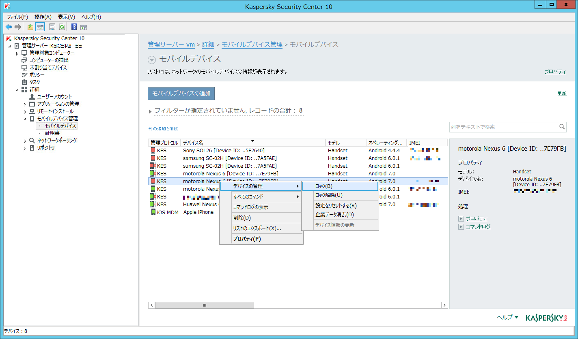Click the プロパティ link in the header
The image size is (578, 339).
555,72
